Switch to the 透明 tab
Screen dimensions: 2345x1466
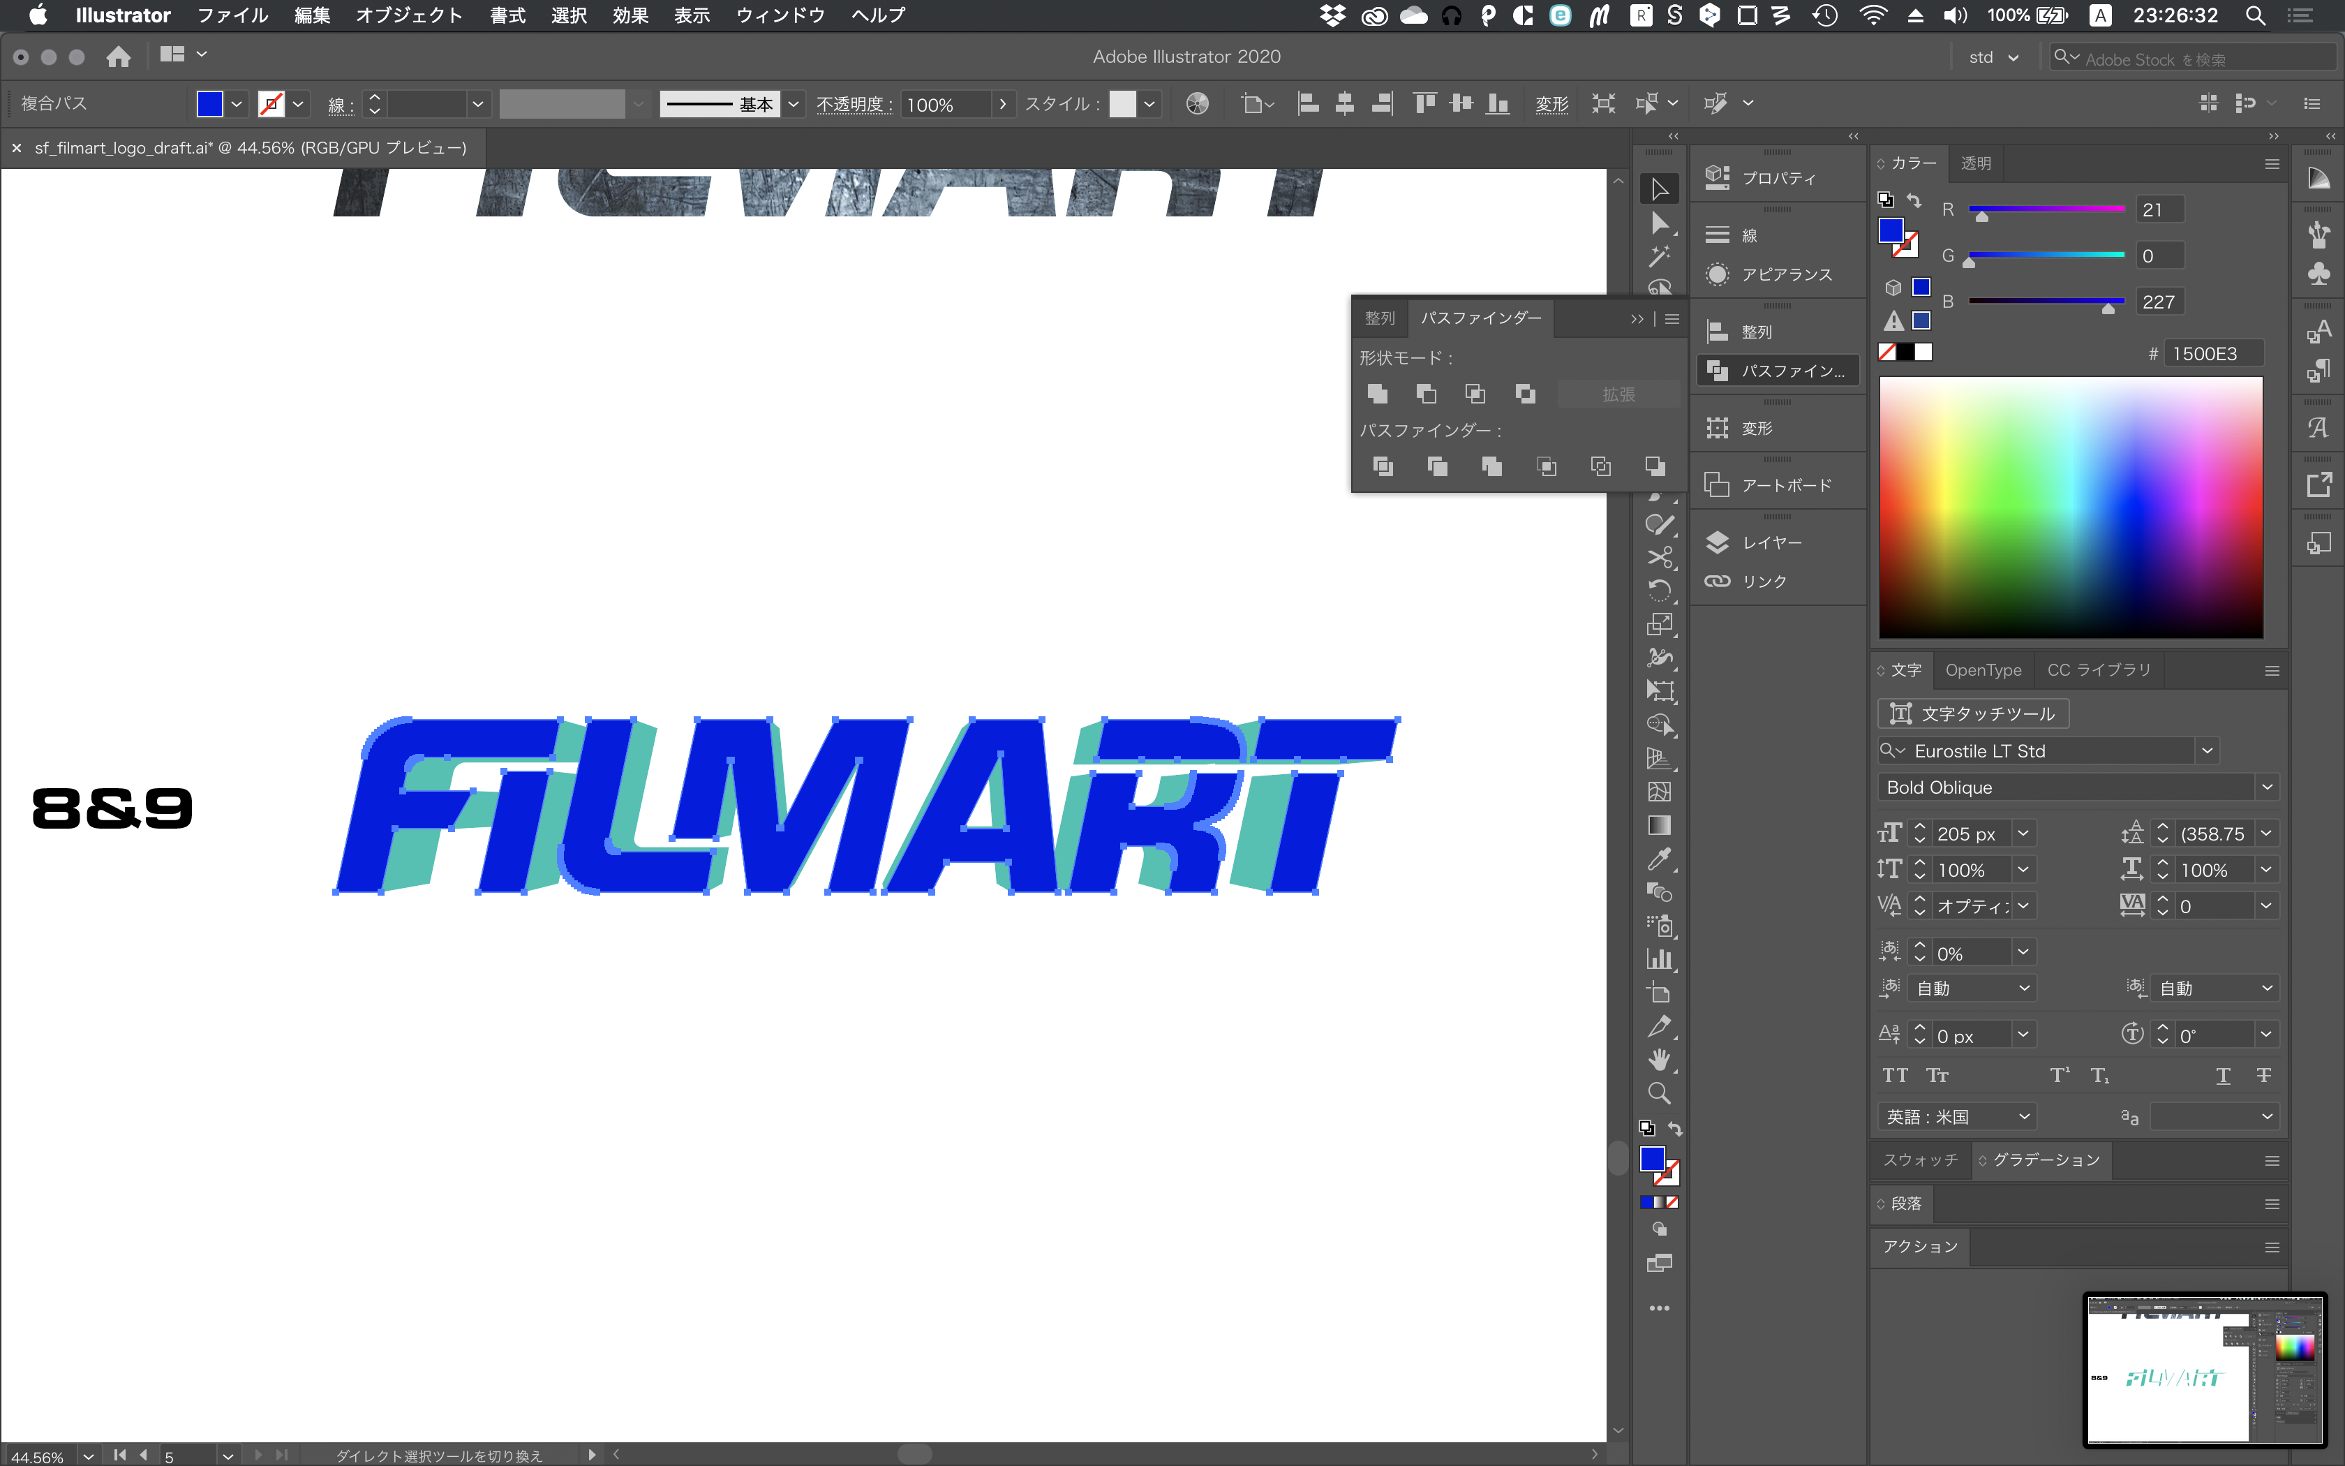point(1976,163)
